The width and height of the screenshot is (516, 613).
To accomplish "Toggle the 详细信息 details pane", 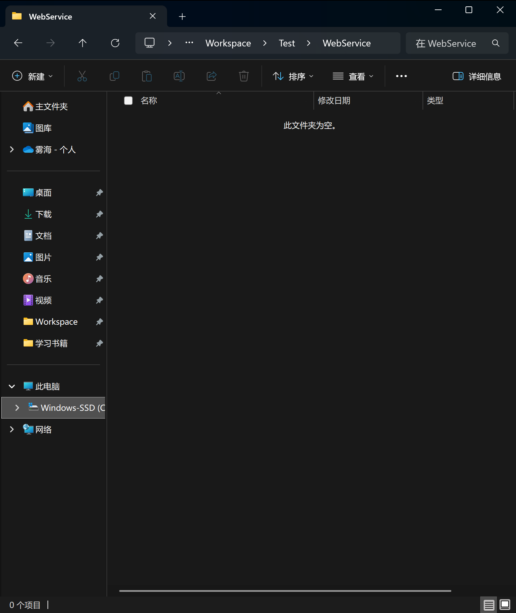I will (x=477, y=76).
